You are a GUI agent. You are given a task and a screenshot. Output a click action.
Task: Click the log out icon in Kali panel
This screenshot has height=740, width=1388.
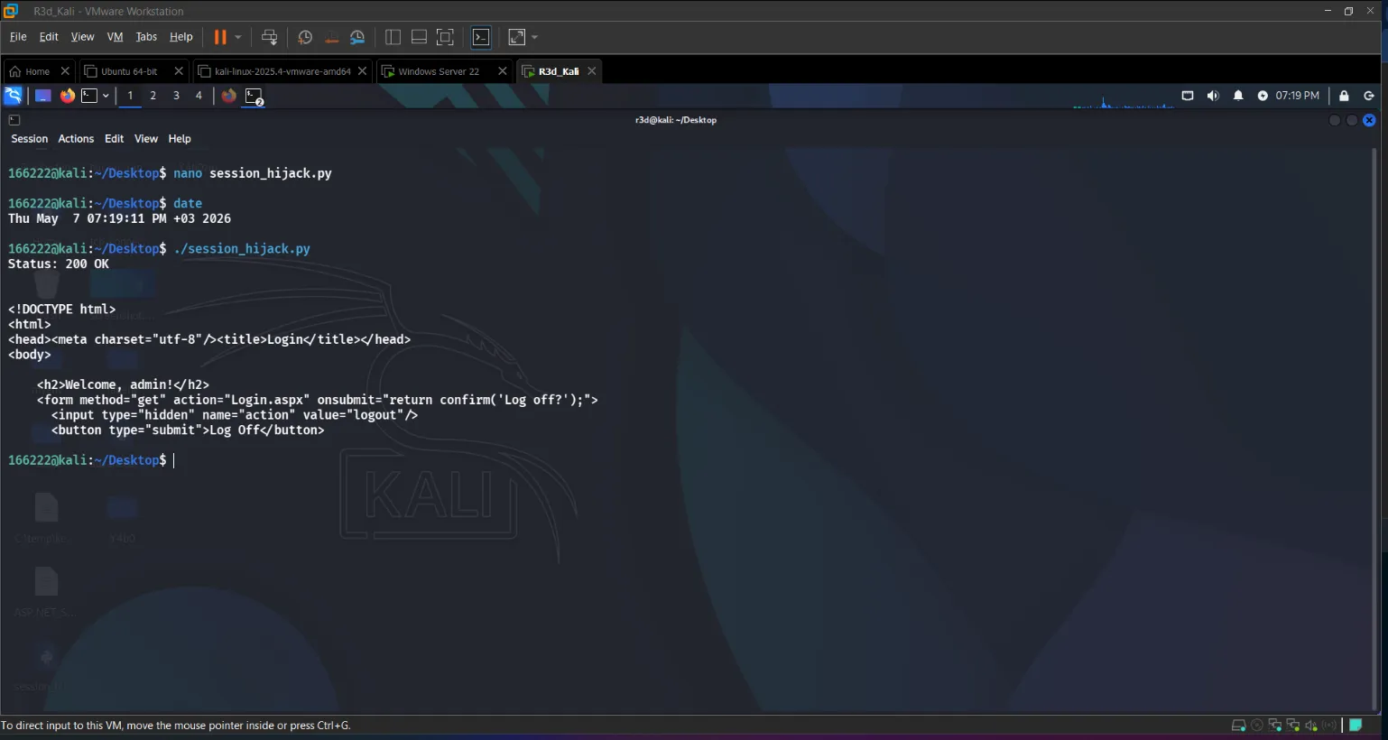[x=1369, y=96]
